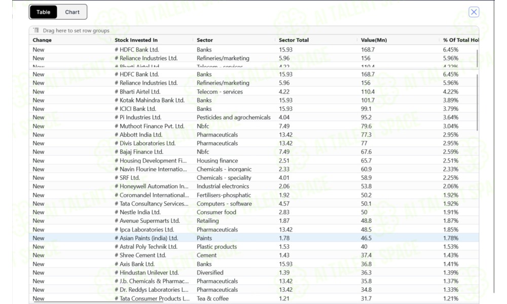Sort by the Change column header
Image resolution: width=507 pixels, height=304 pixels.
(x=42, y=40)
